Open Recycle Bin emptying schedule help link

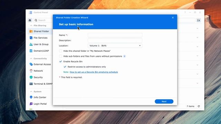point(94,72)
